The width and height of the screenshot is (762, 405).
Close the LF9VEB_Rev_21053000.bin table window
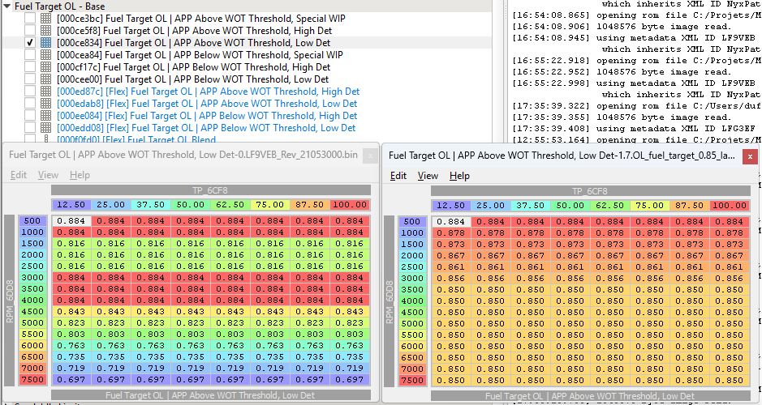point(370,156)
